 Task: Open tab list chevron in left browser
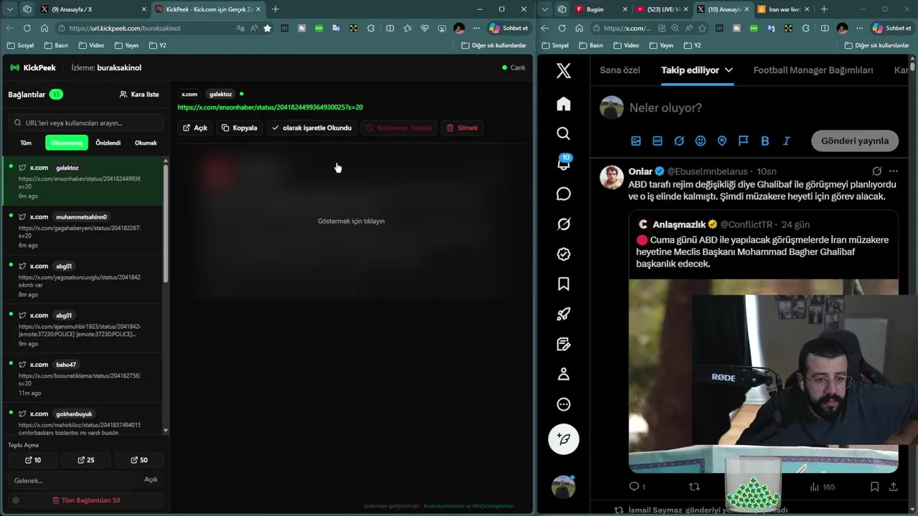[x=10, y=9]
